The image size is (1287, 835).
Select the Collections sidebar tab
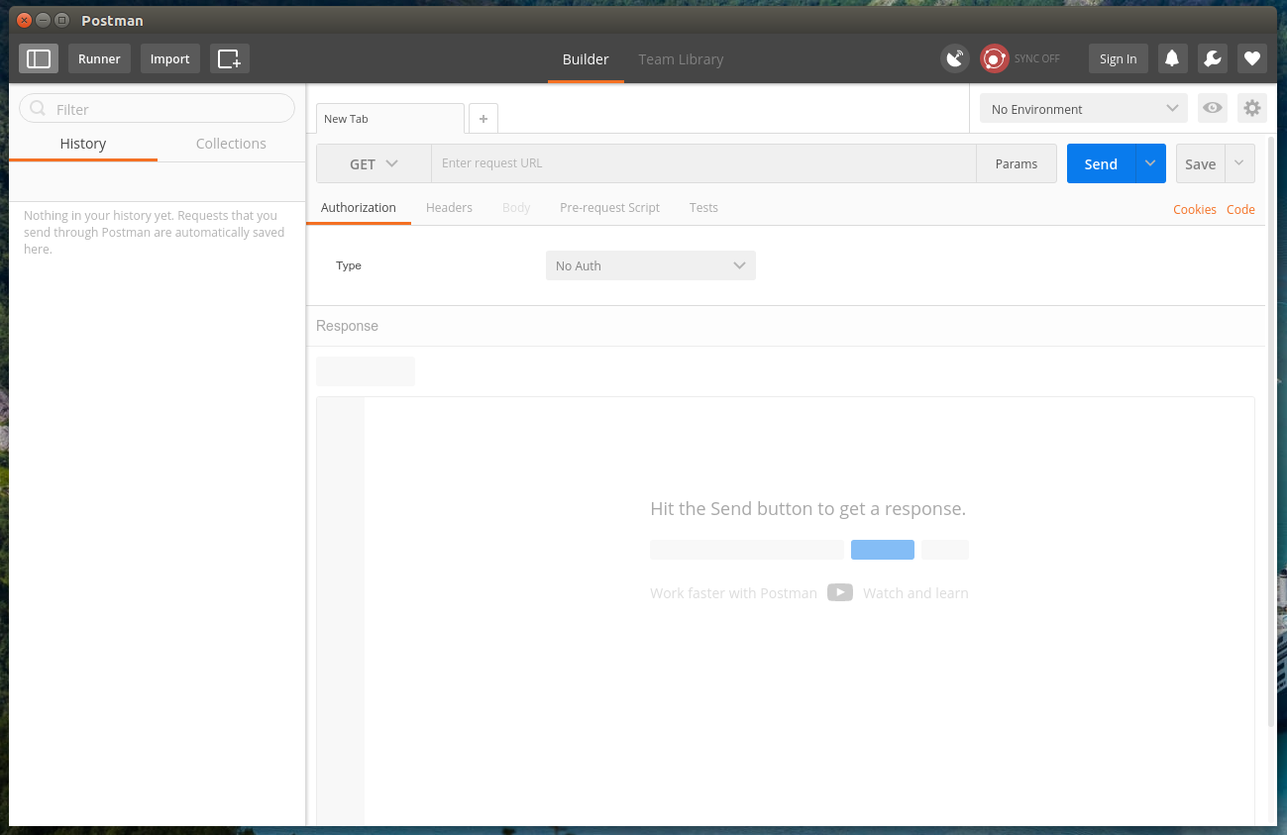coord(231,144)
